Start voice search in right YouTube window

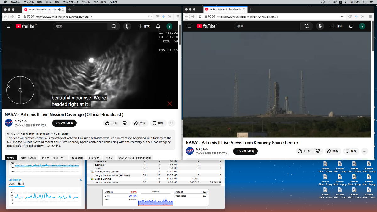[320, 26]
